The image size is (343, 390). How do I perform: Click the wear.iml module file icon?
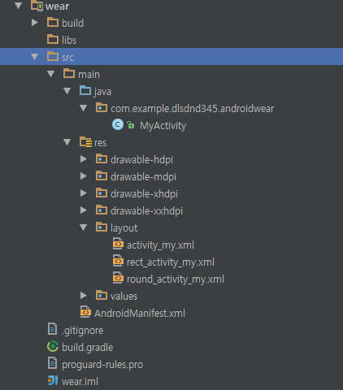53,380
